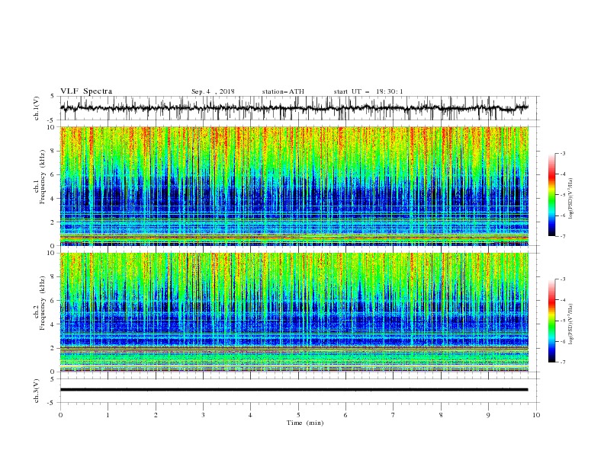Viewport: 604px width, 466px height.
Task: Click the "VLF Spectra" plot title
Action: coord(86,91)
